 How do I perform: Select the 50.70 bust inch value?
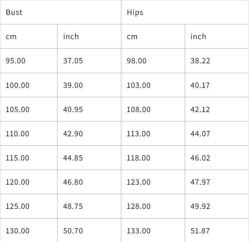tap(73, 231)
